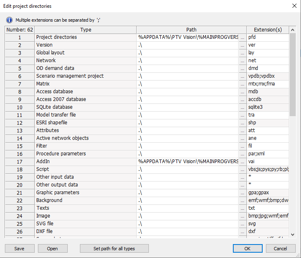Edit the 'pfd' extension cell

click(x=268, y=37)
